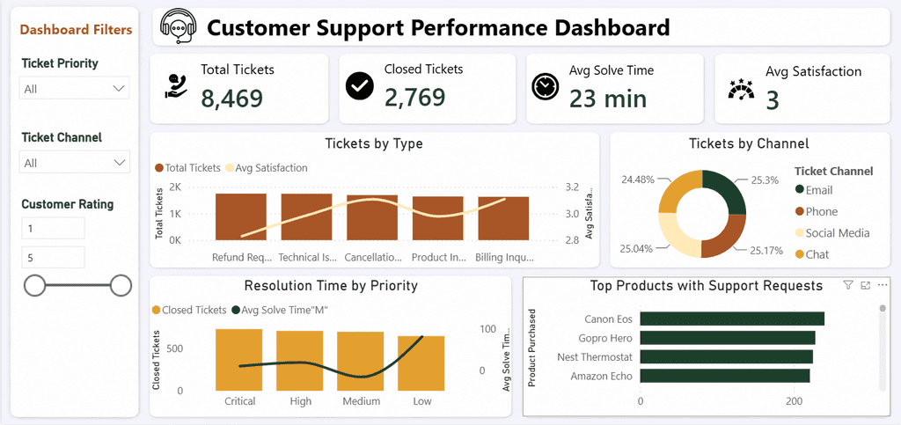Screen dimensions: 901x425
Task: Click the Avg Solve Time clock icon
Action: tap(545, 87)
